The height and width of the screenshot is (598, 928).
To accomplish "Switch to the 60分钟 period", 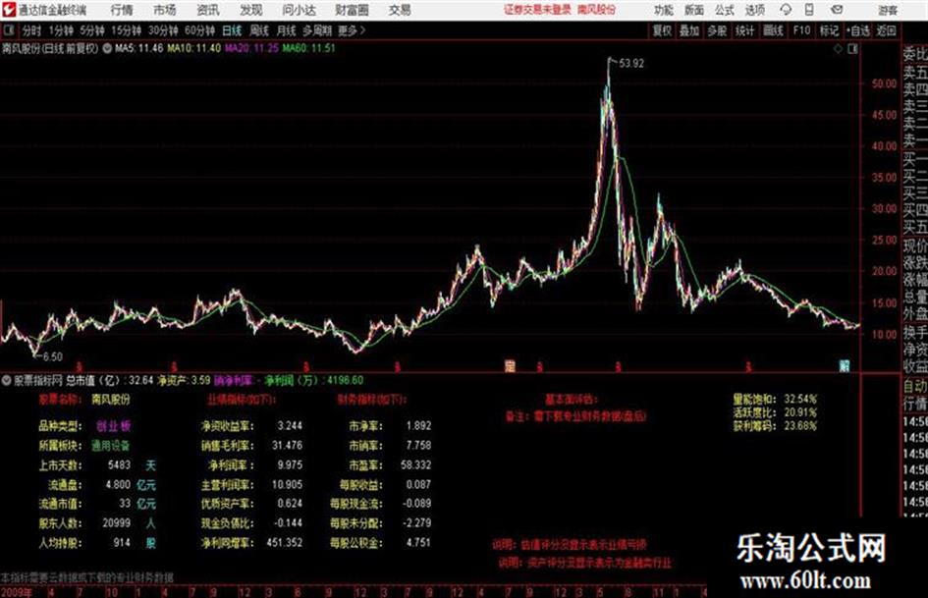I will pos(200,30).
